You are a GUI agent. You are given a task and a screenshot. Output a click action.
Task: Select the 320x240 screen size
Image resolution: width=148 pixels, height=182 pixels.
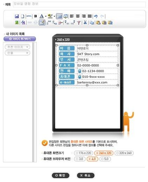[124, 153]
